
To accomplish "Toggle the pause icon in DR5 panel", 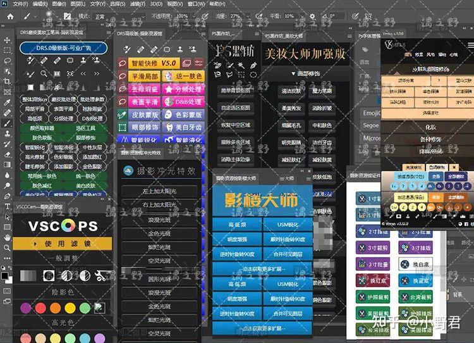I will [x=57, y=73].
